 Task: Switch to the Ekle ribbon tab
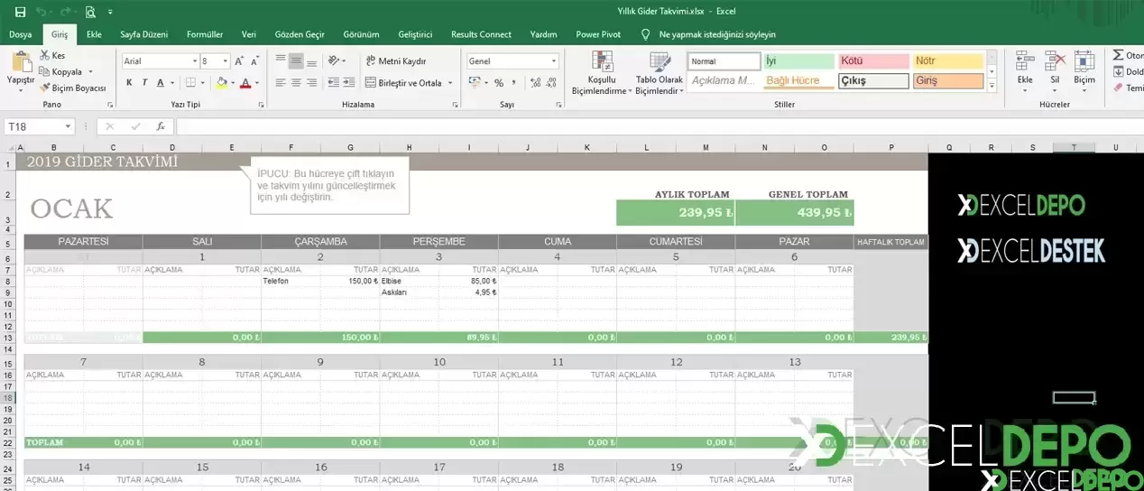94,34
